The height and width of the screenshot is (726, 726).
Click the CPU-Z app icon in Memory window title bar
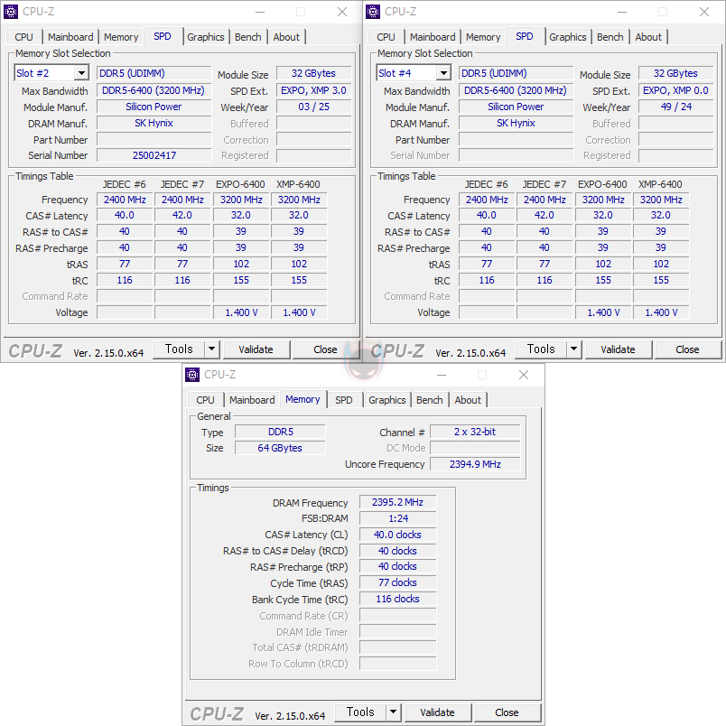[x=192, y=375]
